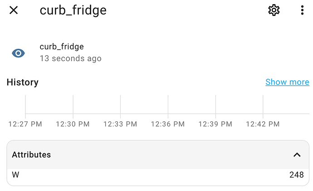The height and width of the screenshot is (191, 313).
Task: Open Show more history link
Action: 287,82
